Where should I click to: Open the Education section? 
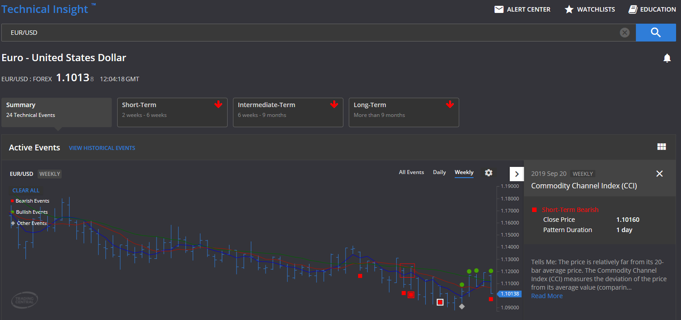pyautogui.click(x=652, y=9)
